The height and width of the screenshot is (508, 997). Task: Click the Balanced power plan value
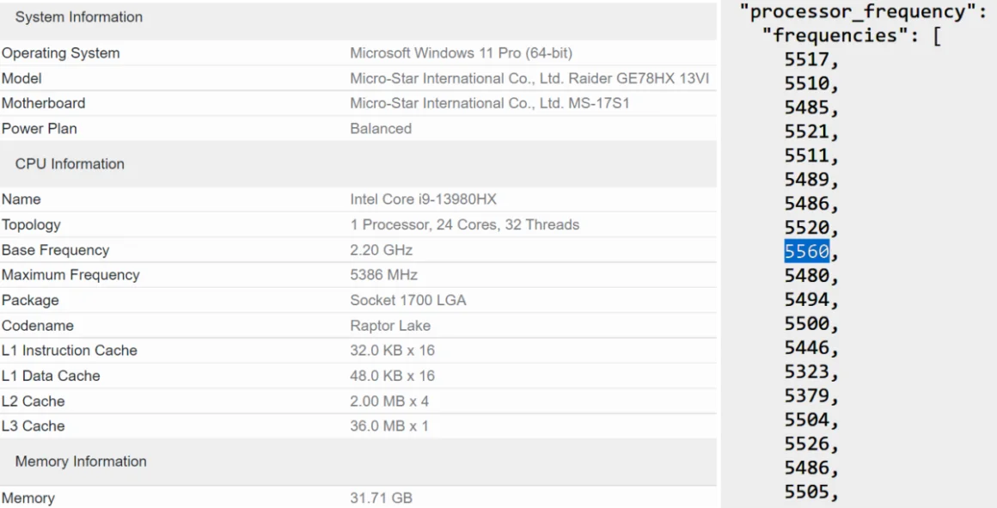click(381, 129)
